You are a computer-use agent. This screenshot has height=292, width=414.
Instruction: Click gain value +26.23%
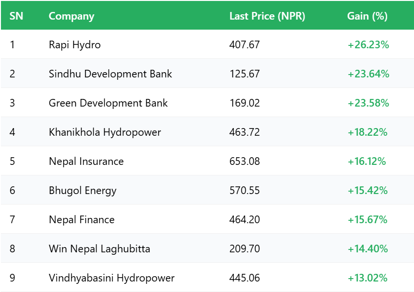(x=368, y=45)
